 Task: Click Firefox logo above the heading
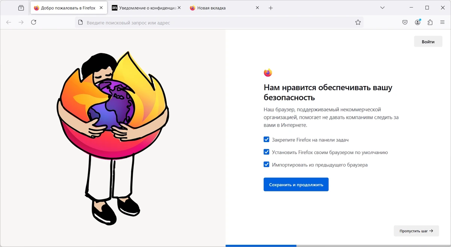pyautogui.click(x=268, y=73)
